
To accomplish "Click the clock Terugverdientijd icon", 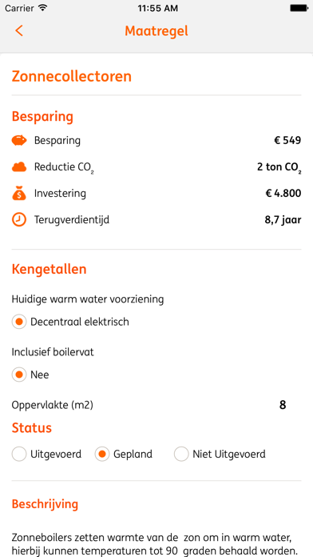I will tap(19, 220).
